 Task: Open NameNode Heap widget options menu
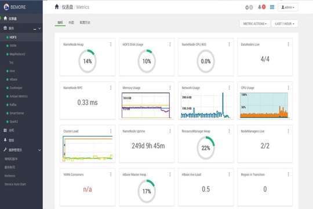(111, 44)
